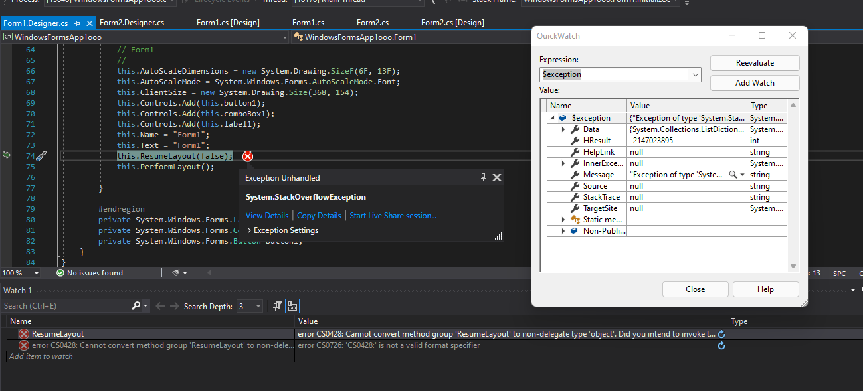The height and width of the screenshot is (391, 863).
Task: Go to next Watch search result arrow
Action: point(175,306)
